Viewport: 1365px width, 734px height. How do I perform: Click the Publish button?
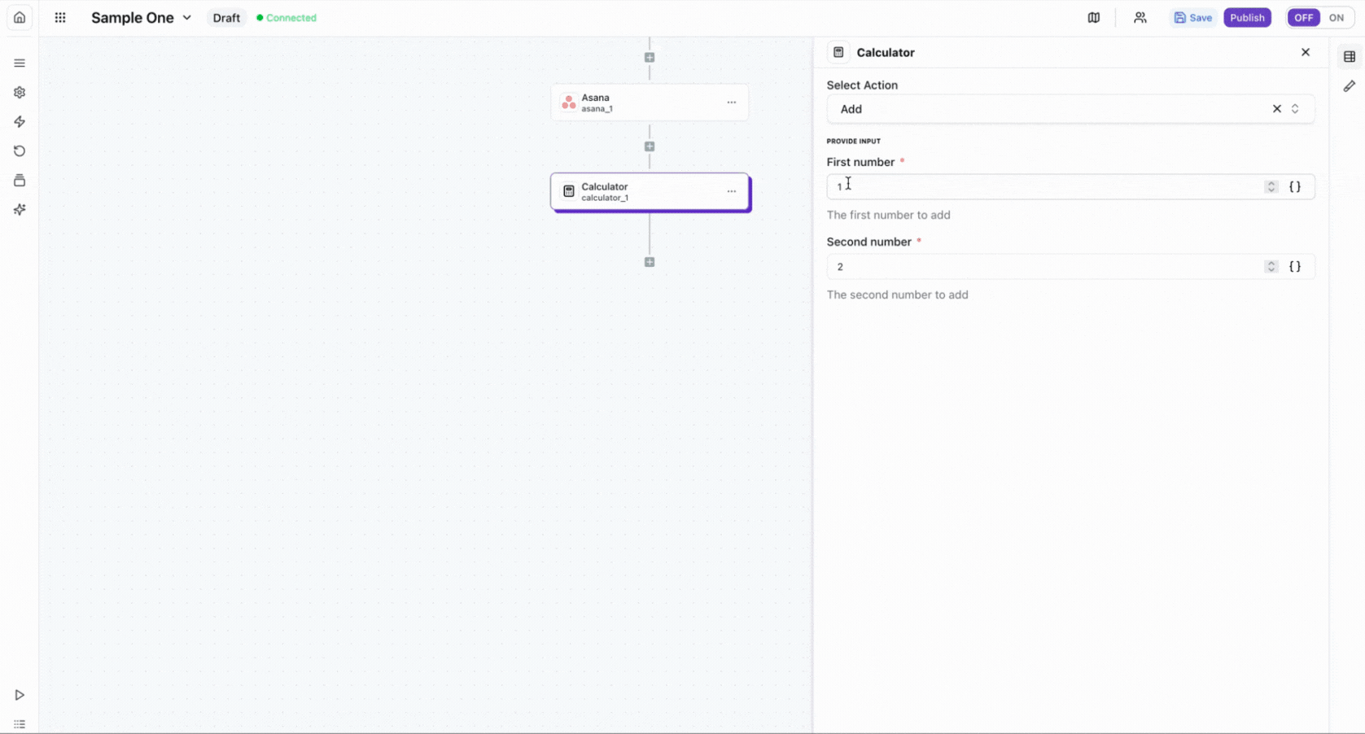point(1246,18)
